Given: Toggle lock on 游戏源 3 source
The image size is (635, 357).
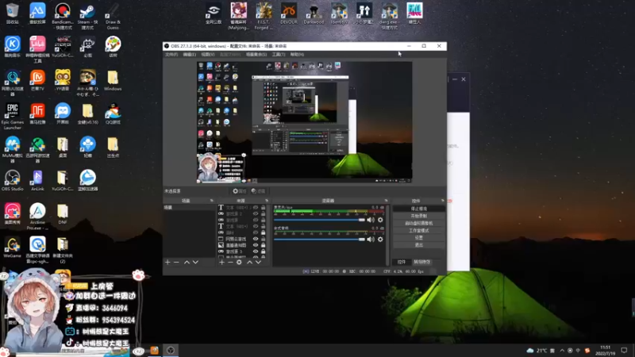Looking at the screenshot, I should pyautogui.click(x=264, y=251).
